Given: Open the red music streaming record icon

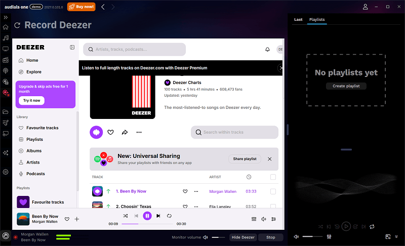Looking at the screenshot, I should (x=6, y=93).
